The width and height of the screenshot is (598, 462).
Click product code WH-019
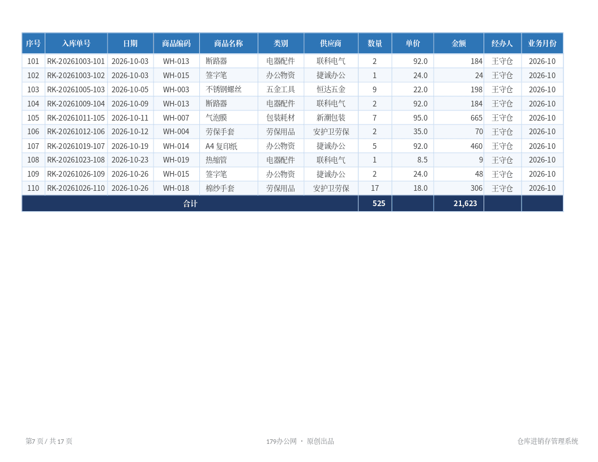click(176, 160)
